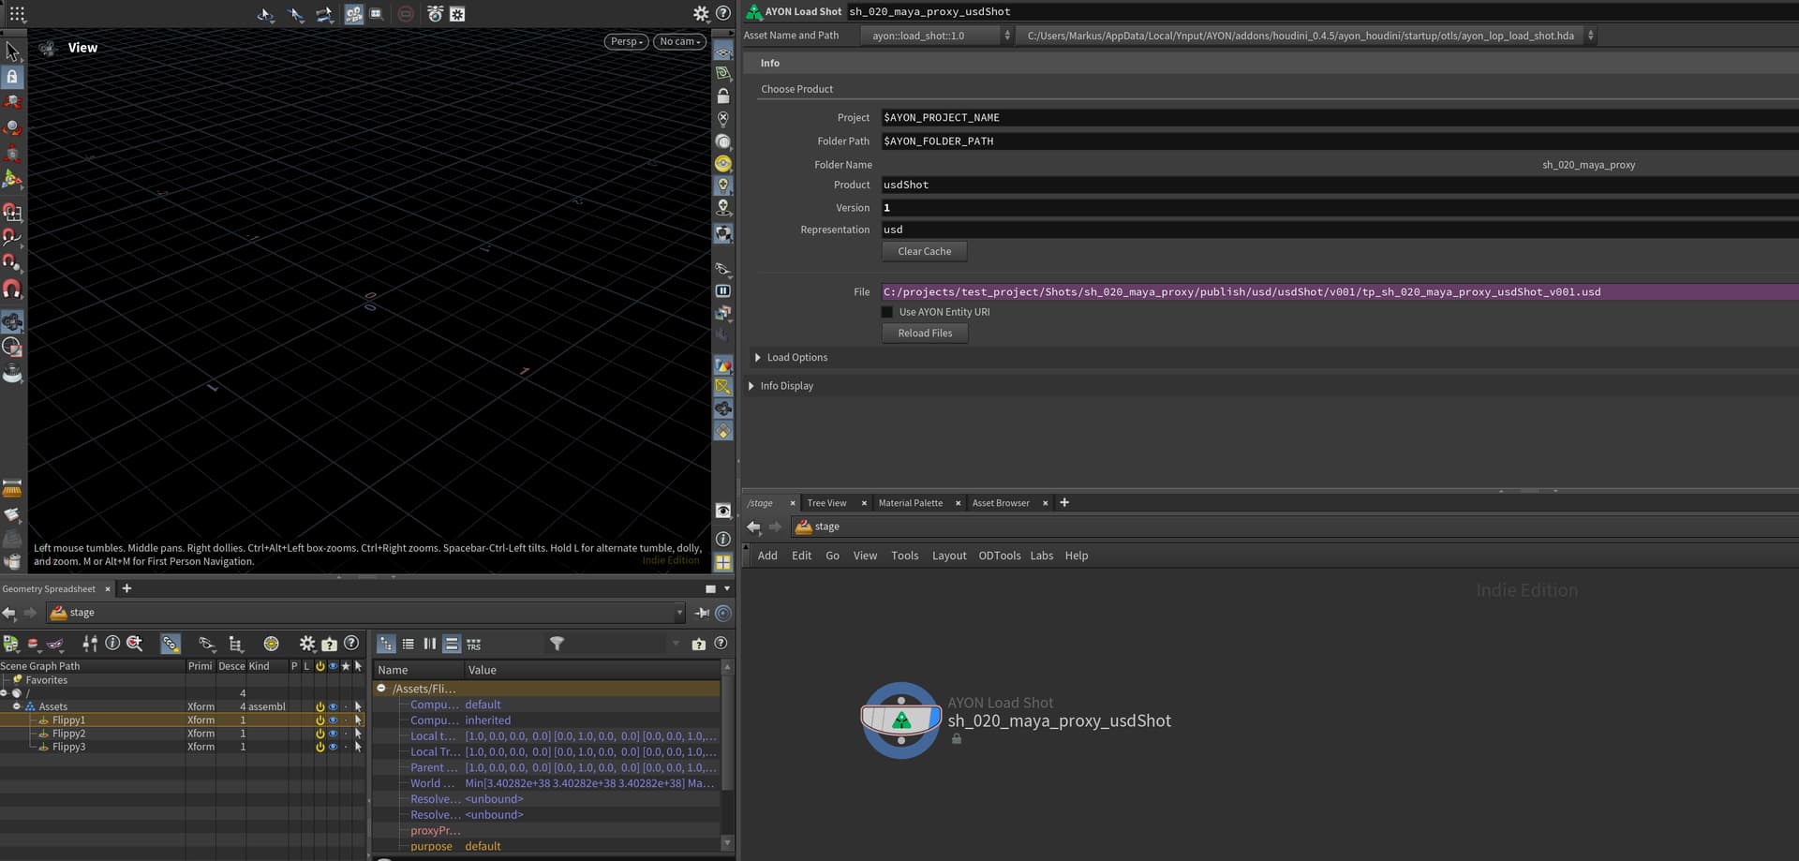Select the AYON Load Shot node in network

click(x=900, y=720)
